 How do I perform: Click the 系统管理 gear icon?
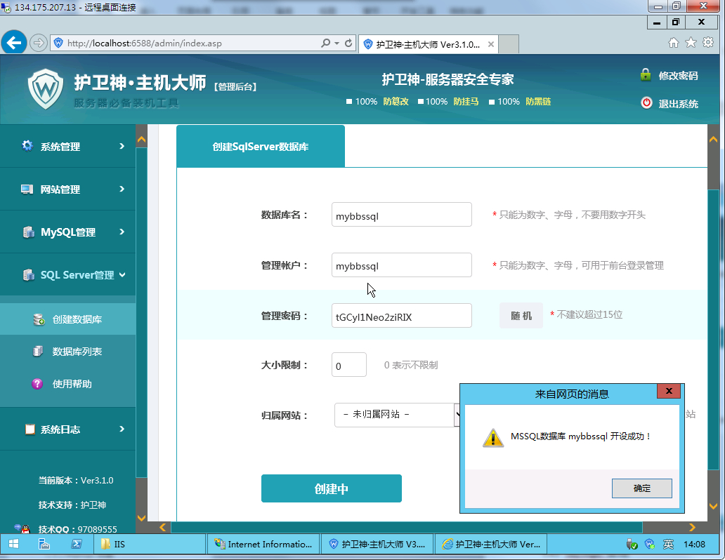[27, 146]
